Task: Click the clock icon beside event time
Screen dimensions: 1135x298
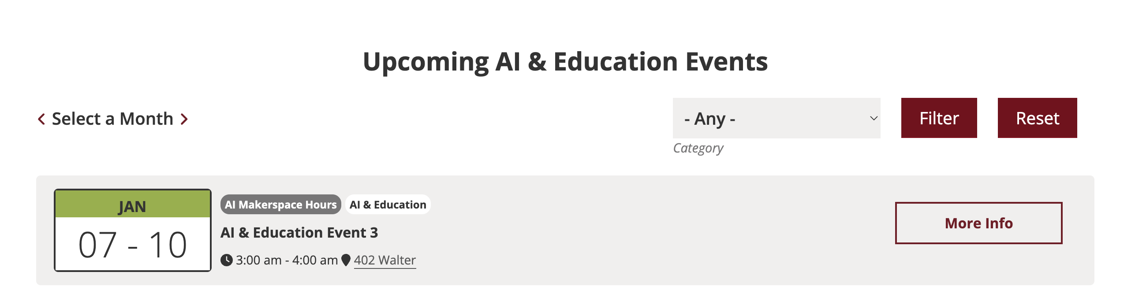Action: click(x=227, y=260)
